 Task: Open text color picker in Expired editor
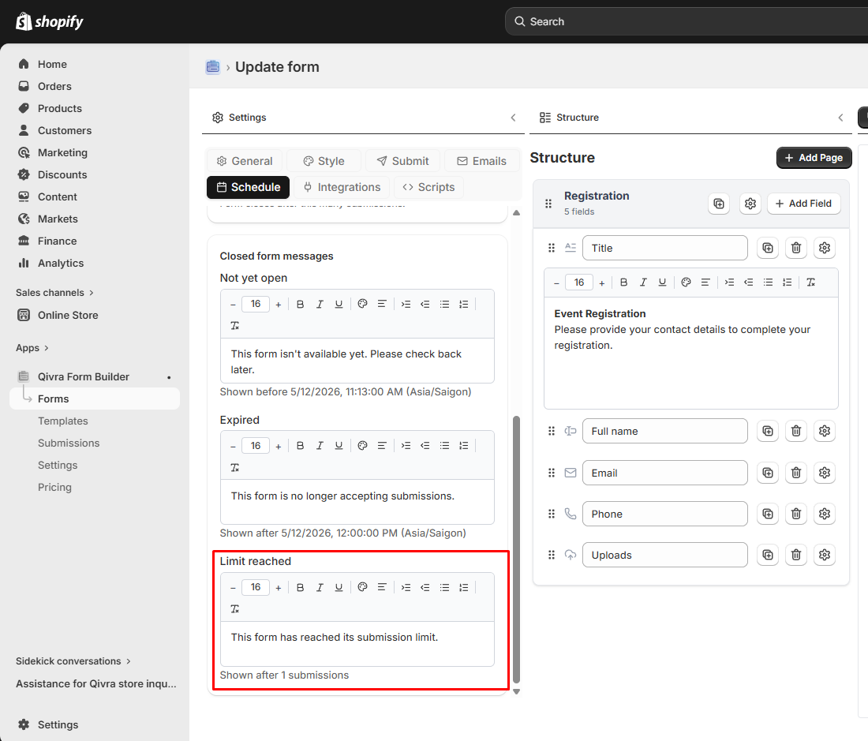point(363,446)
